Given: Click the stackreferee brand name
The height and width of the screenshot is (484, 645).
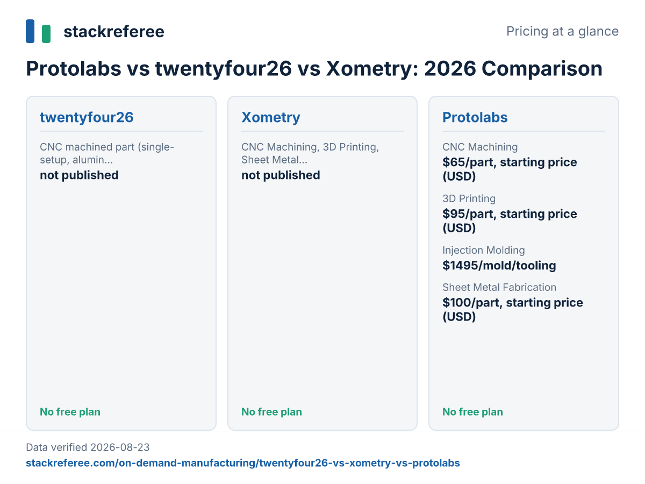Looking at the screenshot, I should [114, 32].
